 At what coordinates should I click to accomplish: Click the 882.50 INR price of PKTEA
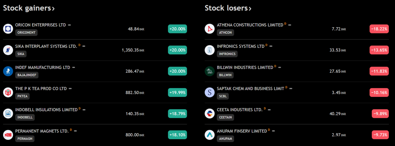click(135, 93)
